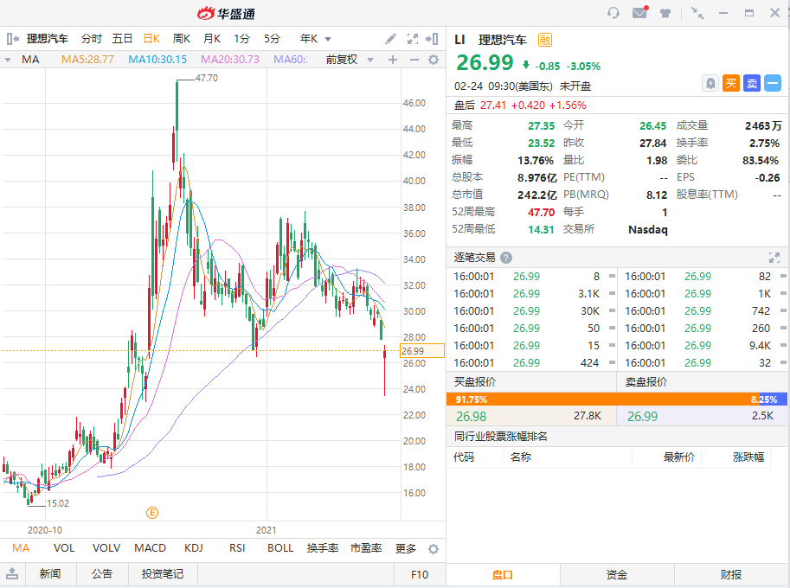Select the MACD indicator tab
The height and width of the screenshot is (588, 790).
click(x=151, y=548)
